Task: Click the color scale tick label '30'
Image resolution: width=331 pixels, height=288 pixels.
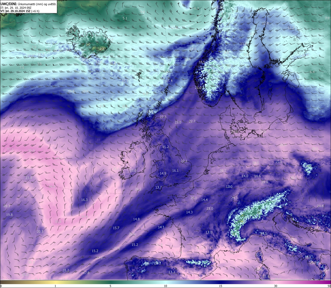Action: click(276, 286)
